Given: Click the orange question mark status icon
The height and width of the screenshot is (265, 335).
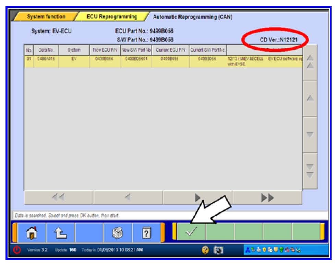Looking at the screenshot, I should pos(205,250).
